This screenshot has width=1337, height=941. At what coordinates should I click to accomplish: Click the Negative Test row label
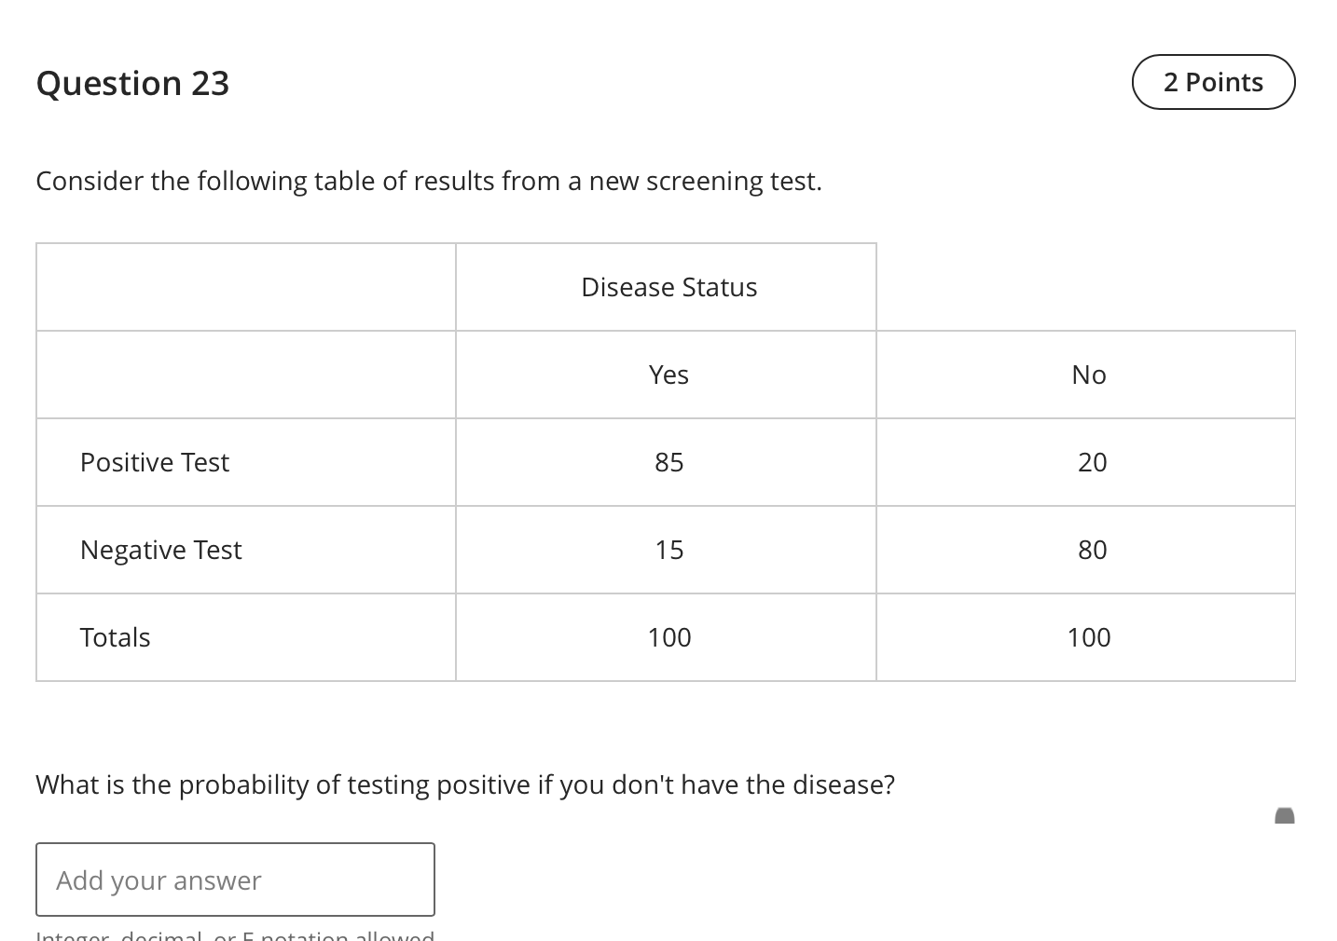coord(160,549)
